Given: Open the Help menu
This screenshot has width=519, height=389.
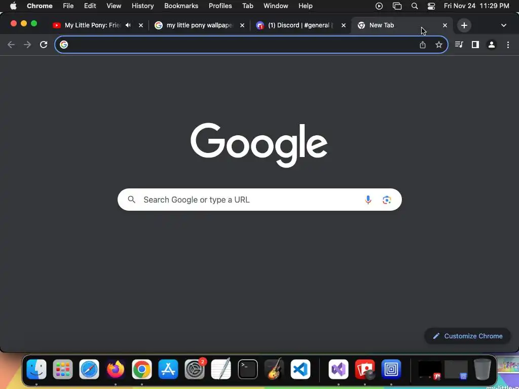Looking at the screenshot, I should pos(305,6).
